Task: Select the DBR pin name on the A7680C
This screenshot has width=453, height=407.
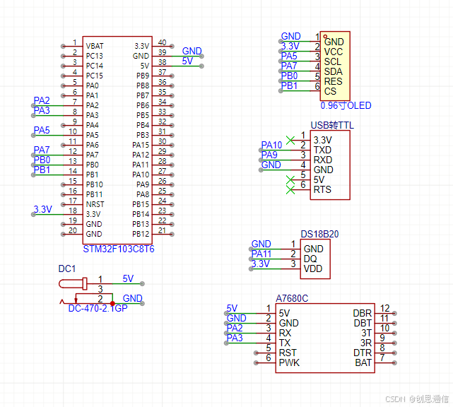Action: coord(363,314)
